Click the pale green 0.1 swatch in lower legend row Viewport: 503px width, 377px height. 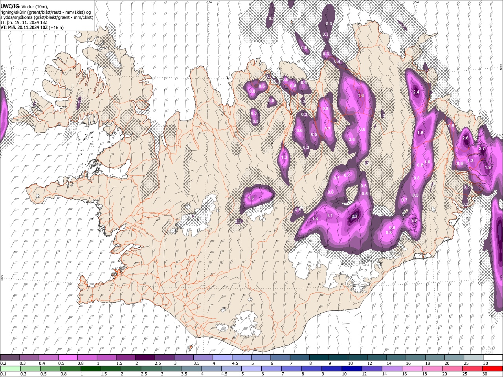coord(10,369)
